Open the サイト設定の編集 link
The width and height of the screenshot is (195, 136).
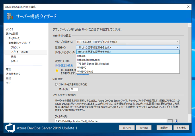[64, 66]
